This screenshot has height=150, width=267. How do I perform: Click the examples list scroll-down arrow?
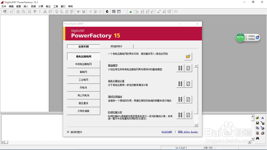pos(196,125)
